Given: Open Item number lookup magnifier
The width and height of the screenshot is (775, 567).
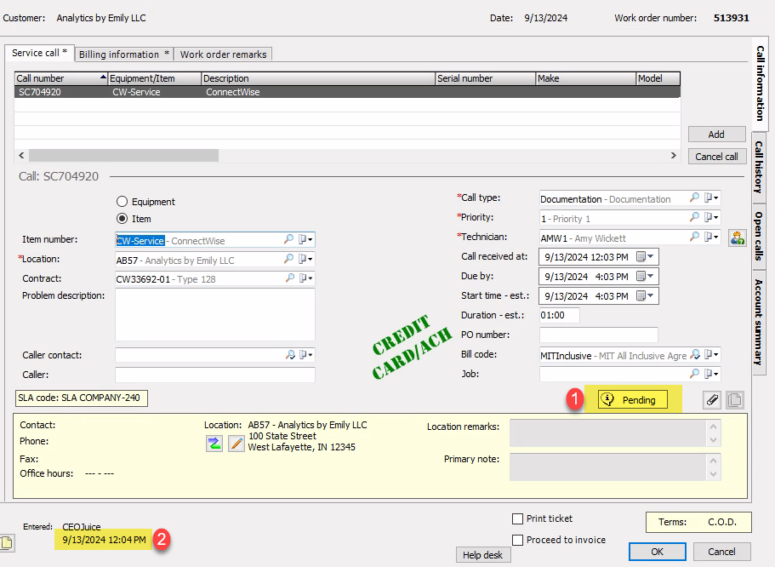Looking at the screenshot, I should 288,239.
